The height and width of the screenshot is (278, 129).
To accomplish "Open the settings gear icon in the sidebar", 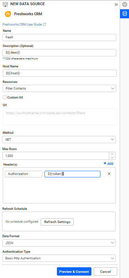I will pos(125,4).
